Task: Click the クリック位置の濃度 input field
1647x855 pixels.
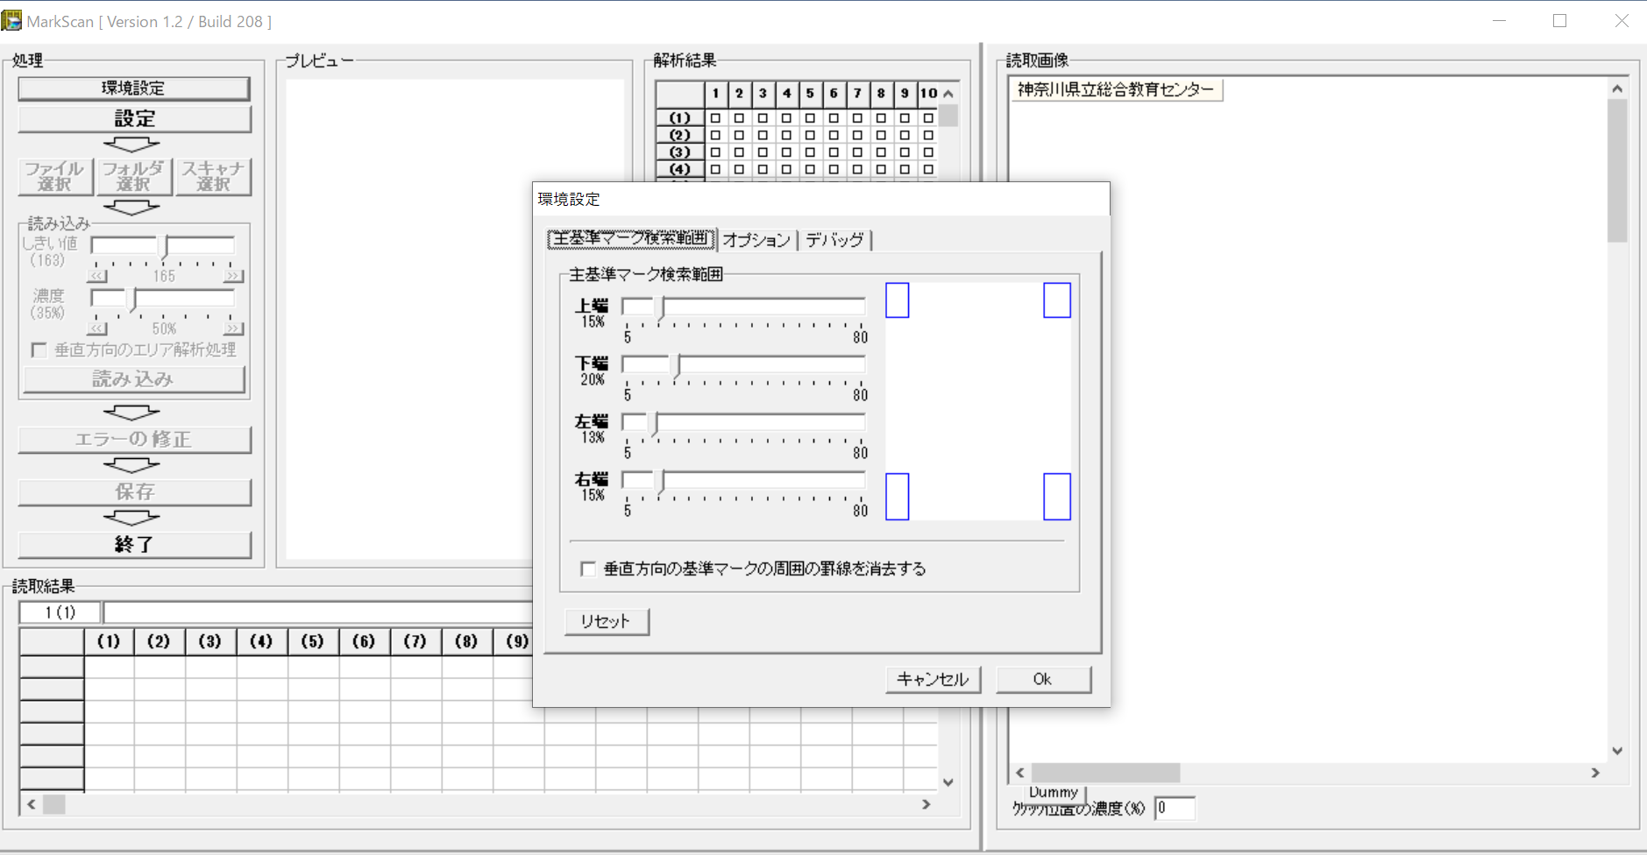Action: [1175, 809]
